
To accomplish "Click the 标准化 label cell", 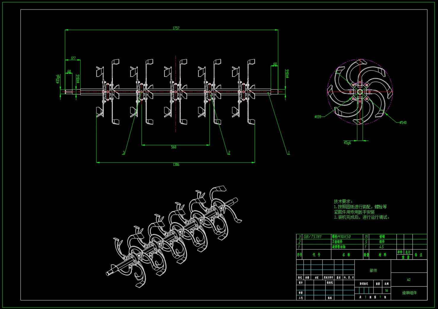I will click(330, 283).
